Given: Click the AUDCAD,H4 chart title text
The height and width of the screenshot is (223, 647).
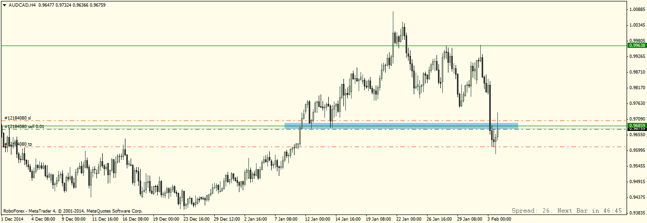Looking at the screenshot, I should coord(22,5).
